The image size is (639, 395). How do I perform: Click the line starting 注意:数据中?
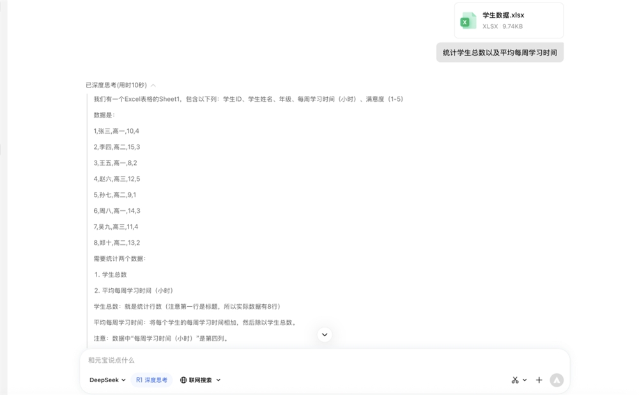[161, 338]
